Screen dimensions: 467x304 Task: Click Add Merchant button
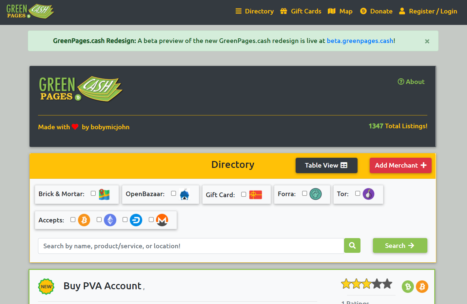coord(400,165)
